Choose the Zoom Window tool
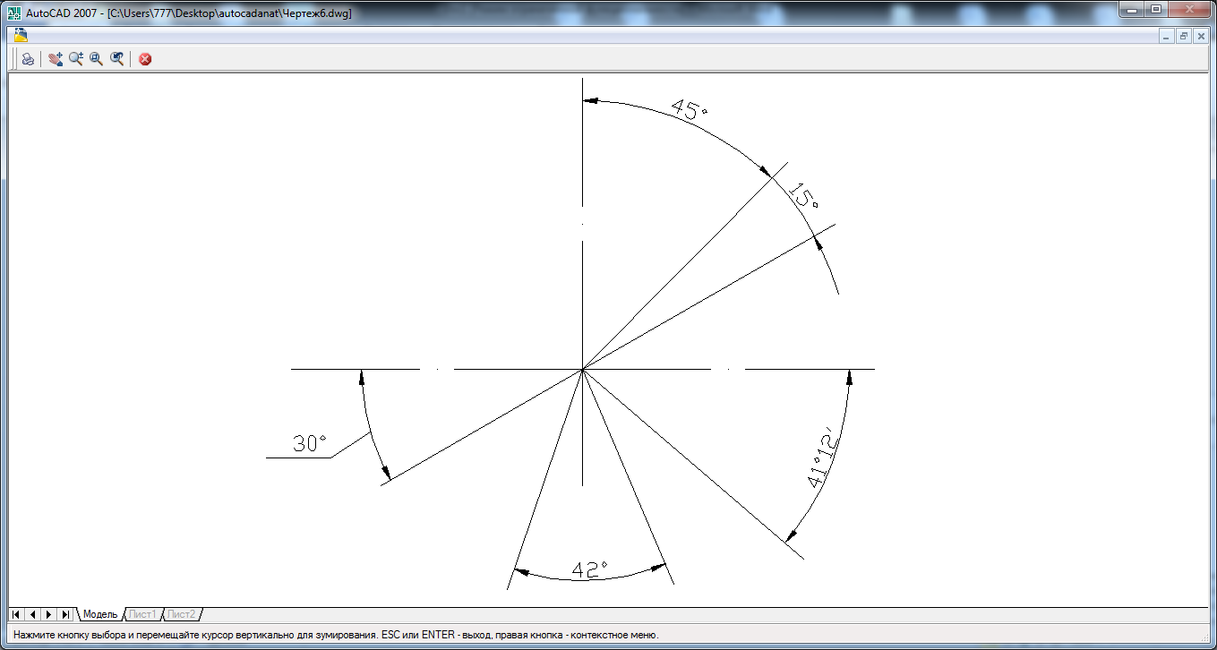 pyautogui.click(x=97, y=59)
